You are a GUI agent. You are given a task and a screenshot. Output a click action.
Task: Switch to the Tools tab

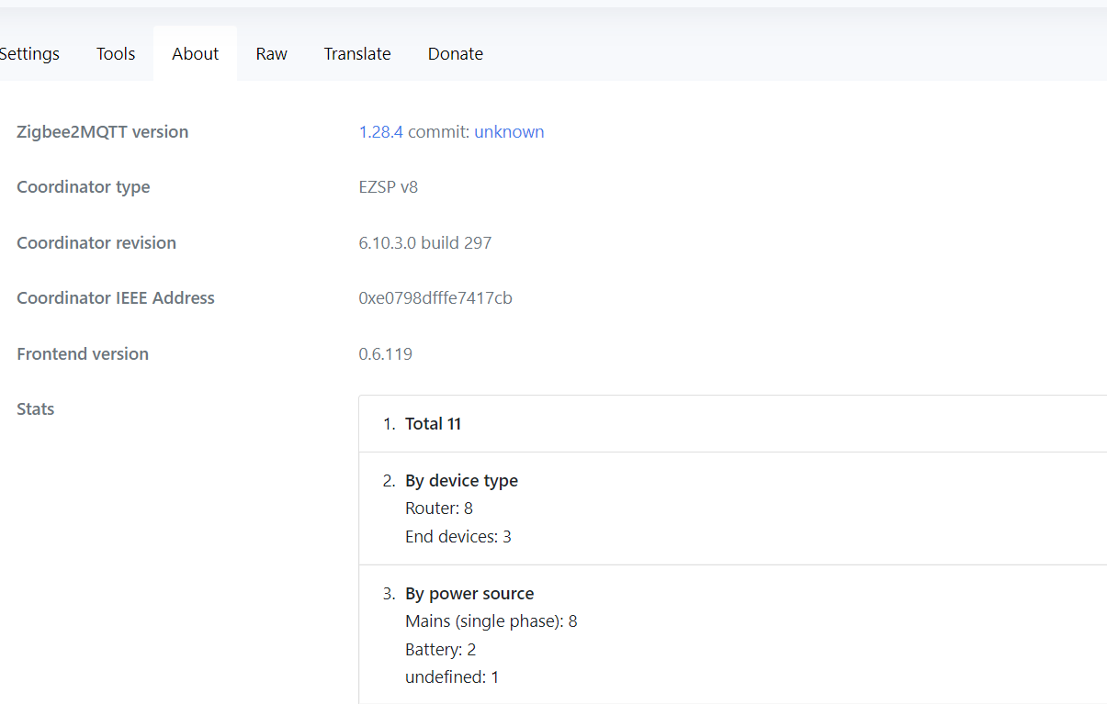[x=116, y=53]
